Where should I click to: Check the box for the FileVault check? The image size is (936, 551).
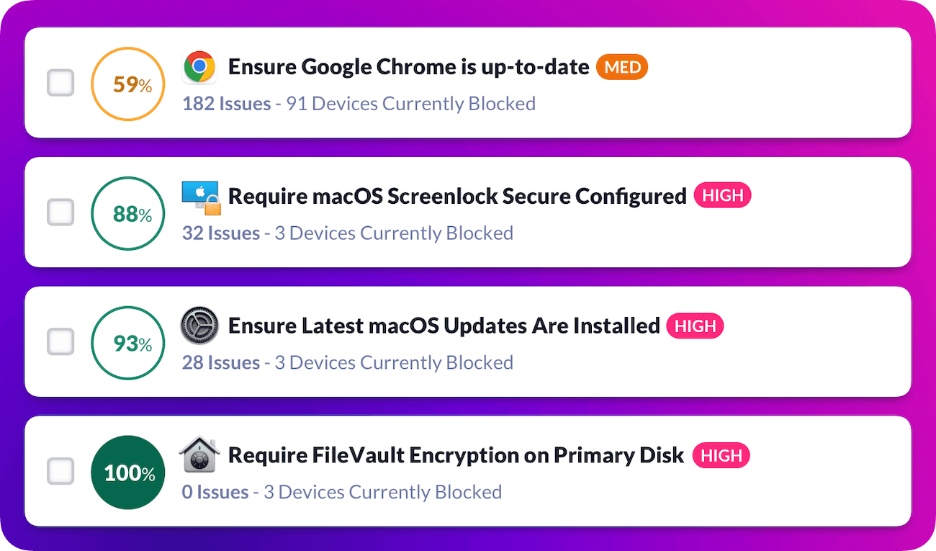click(x=60, y=472)
